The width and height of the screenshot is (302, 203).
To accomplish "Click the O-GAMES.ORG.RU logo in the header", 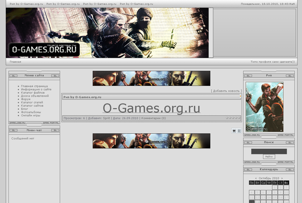I will click(44, 50).
